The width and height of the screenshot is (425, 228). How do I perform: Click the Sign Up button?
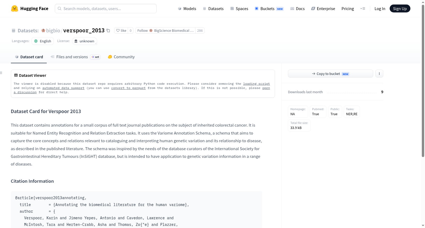pos(400,8)
